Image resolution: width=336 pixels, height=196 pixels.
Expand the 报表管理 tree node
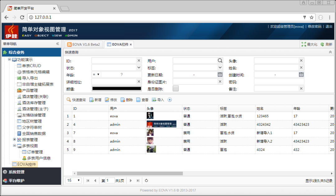click(14, 140)
